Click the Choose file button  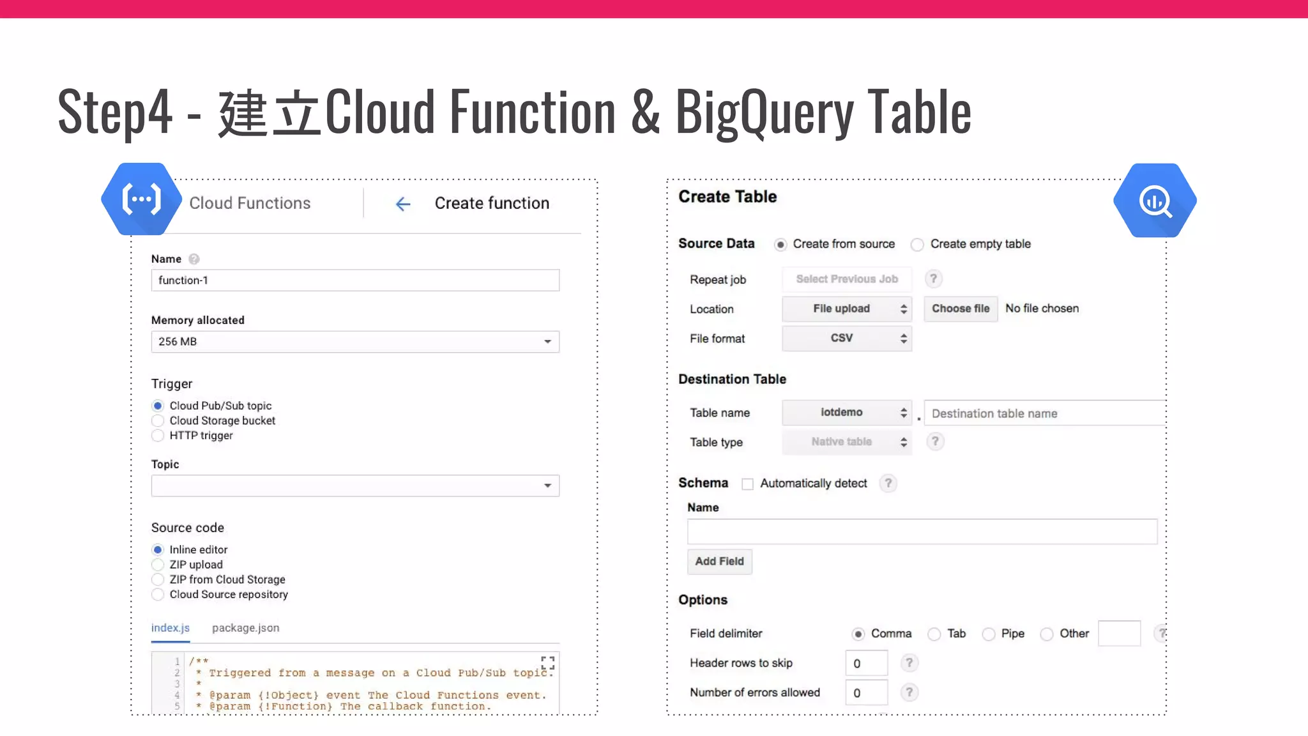[961, 309]
